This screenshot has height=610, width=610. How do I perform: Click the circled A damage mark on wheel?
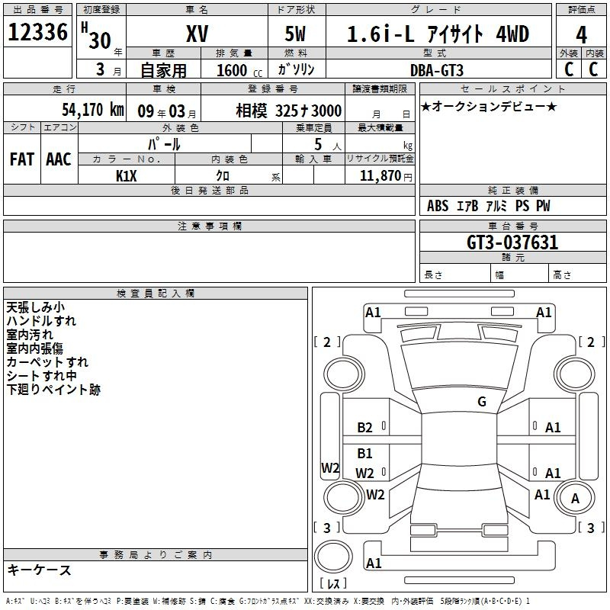[575, 499]
